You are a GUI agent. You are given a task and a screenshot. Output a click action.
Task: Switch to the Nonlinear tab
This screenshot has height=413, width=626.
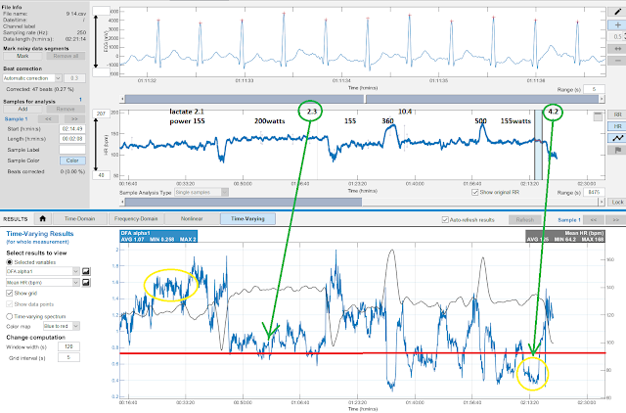click(x=192, y=218)
